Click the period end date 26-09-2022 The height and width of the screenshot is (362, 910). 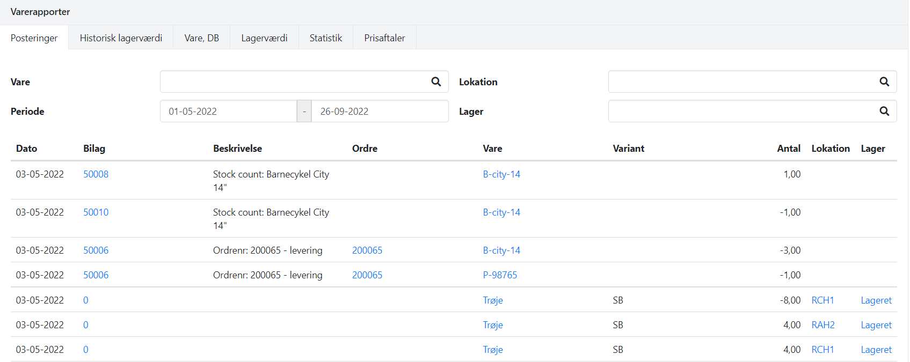pos(379,112)
